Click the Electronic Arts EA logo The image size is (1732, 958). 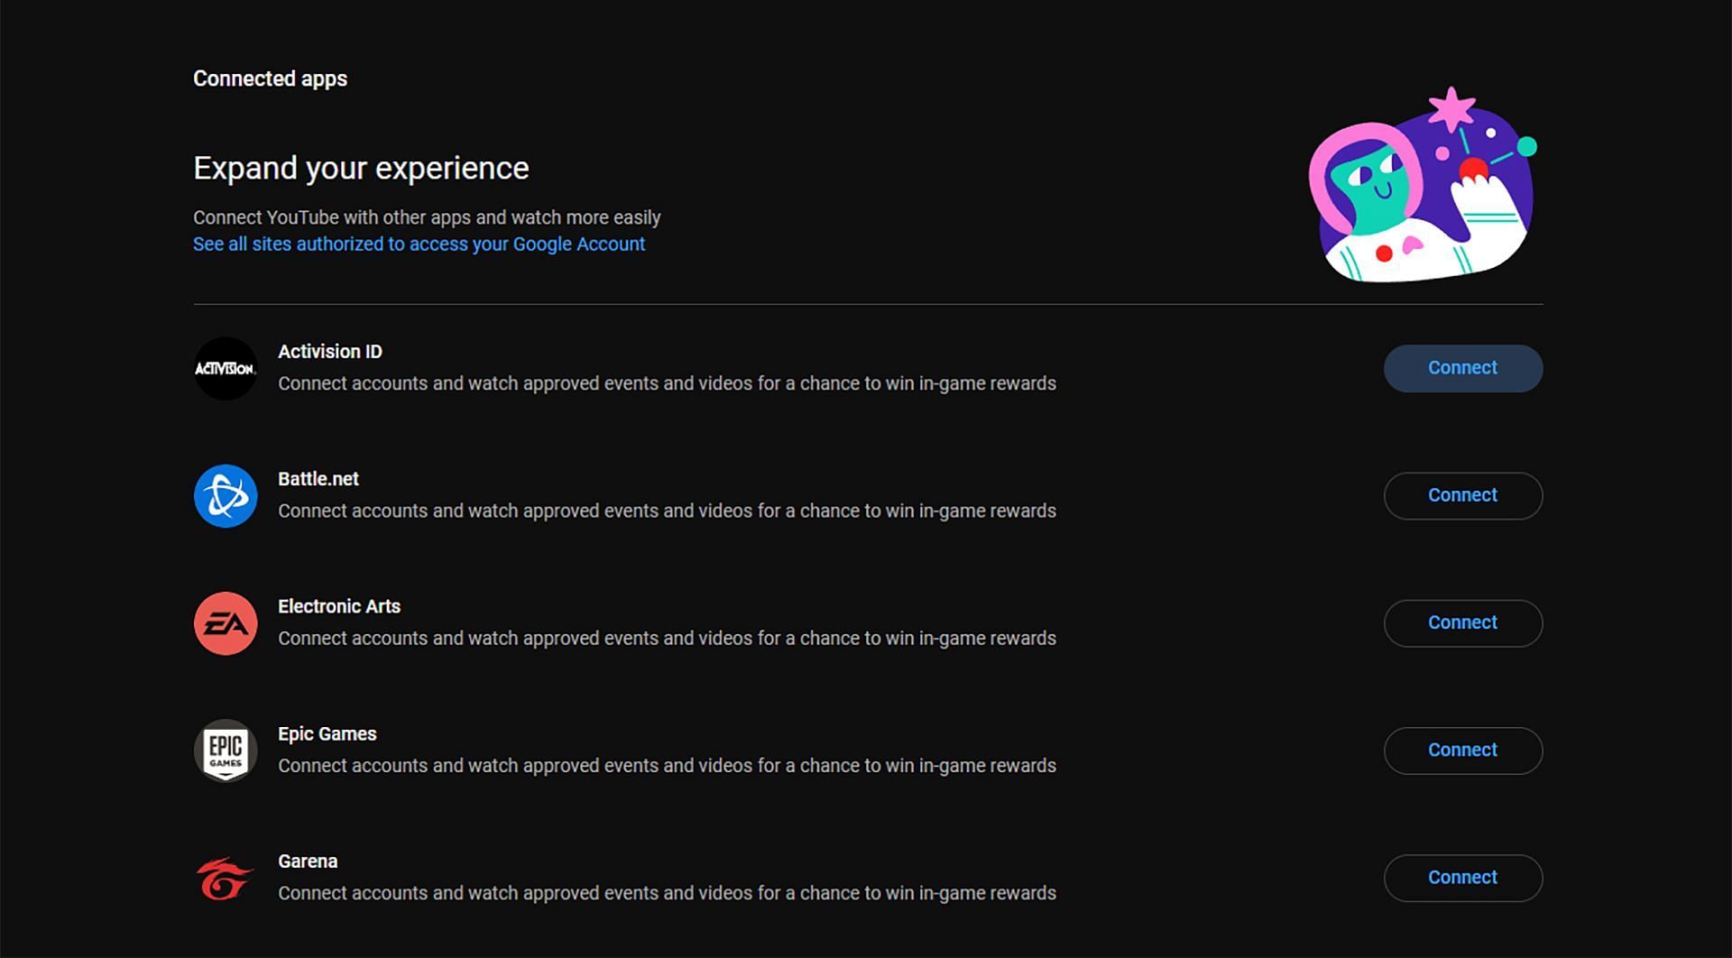[x=226, y=623]
